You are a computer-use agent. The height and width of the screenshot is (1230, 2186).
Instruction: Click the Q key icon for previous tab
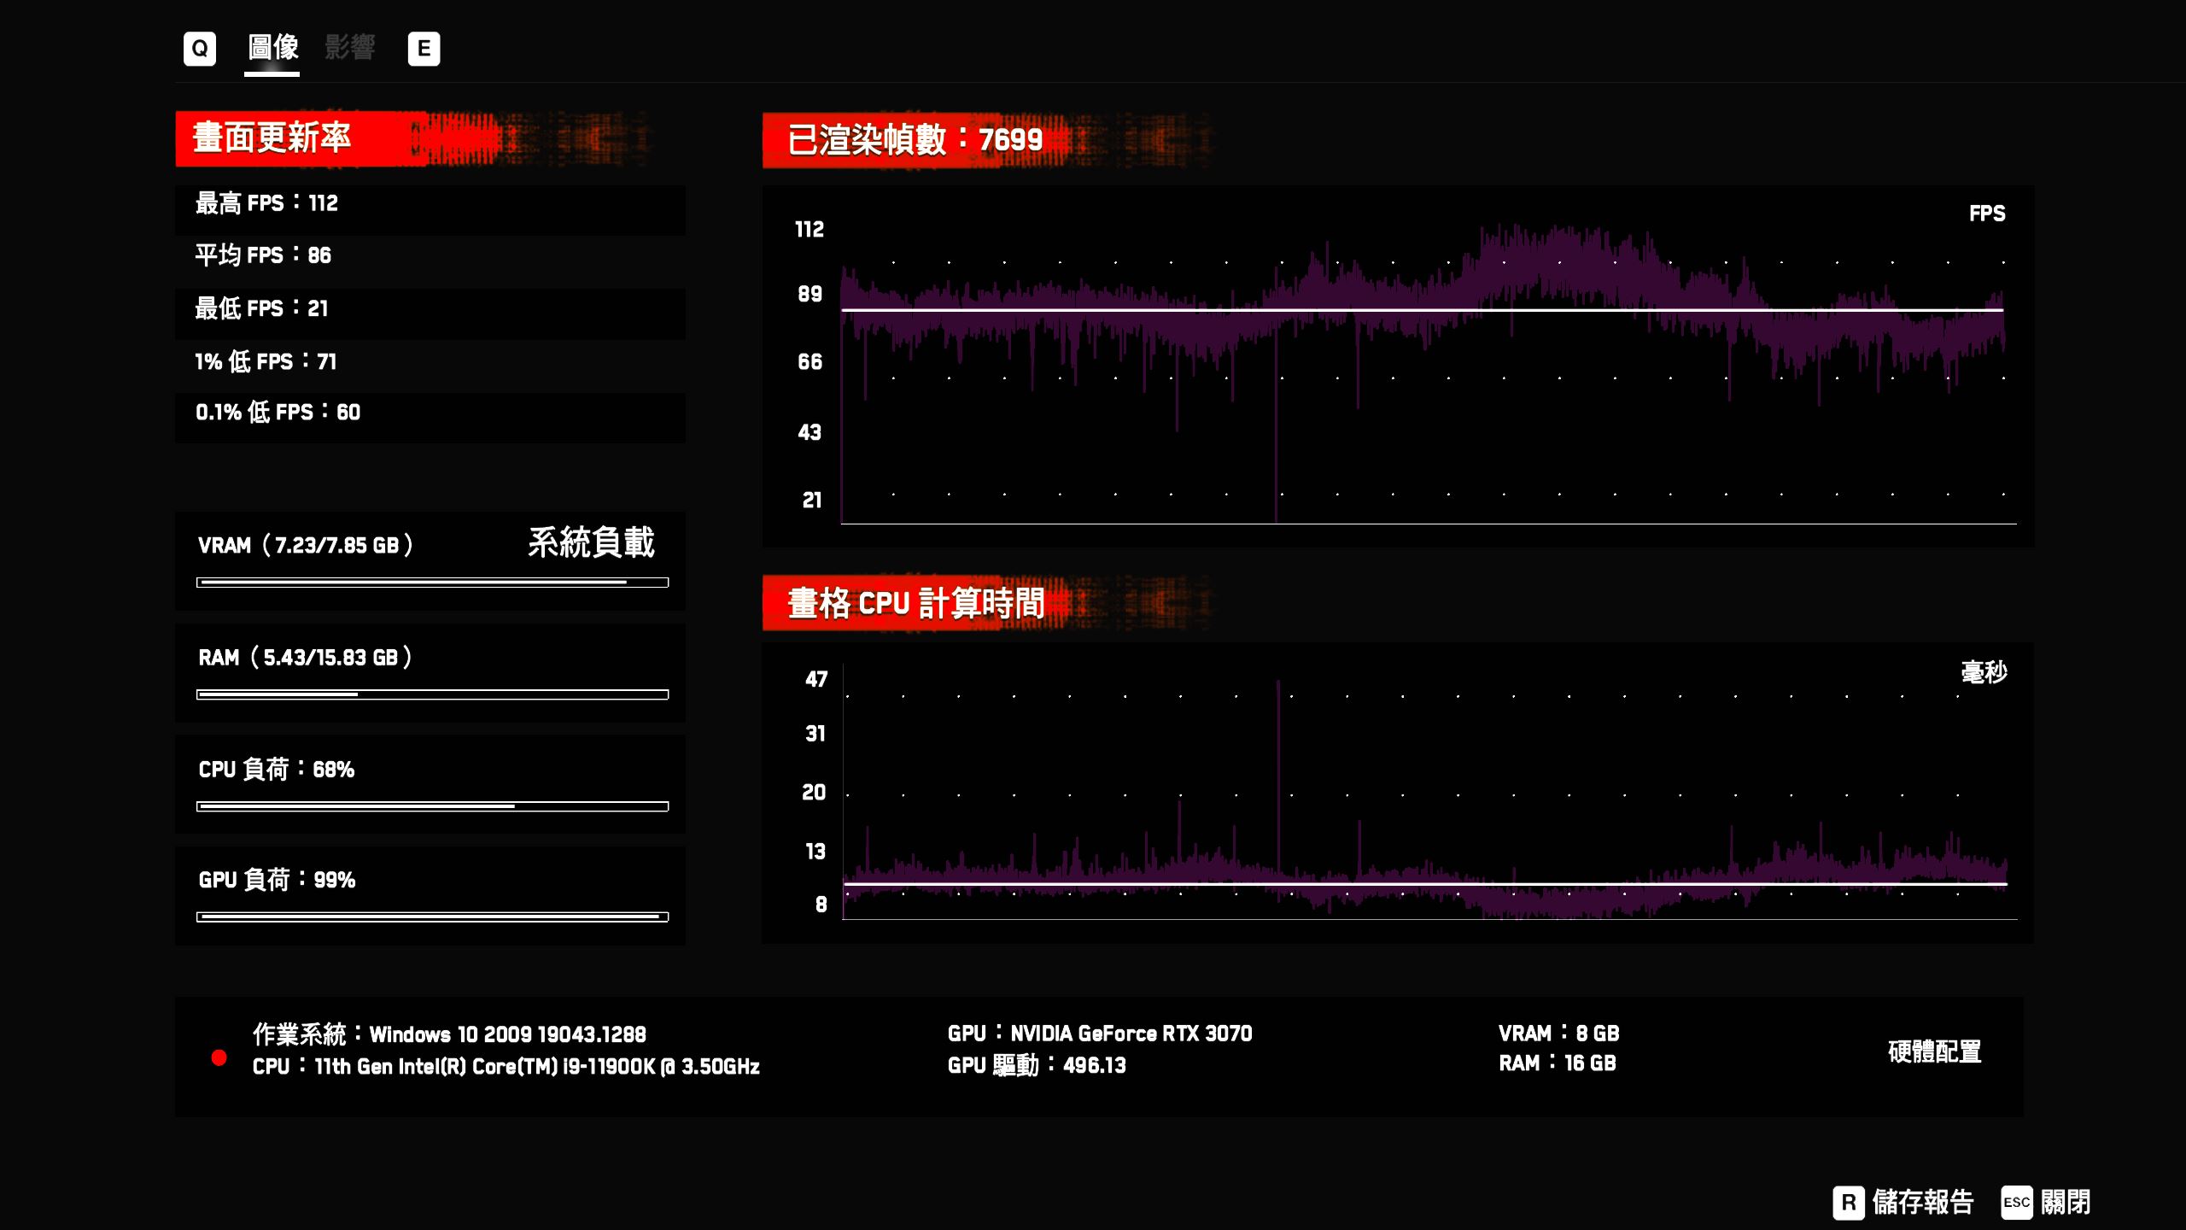pos(199,49)
